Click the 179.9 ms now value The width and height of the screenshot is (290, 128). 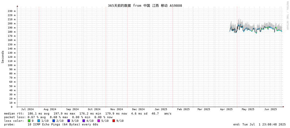click(x=116, y=113)
